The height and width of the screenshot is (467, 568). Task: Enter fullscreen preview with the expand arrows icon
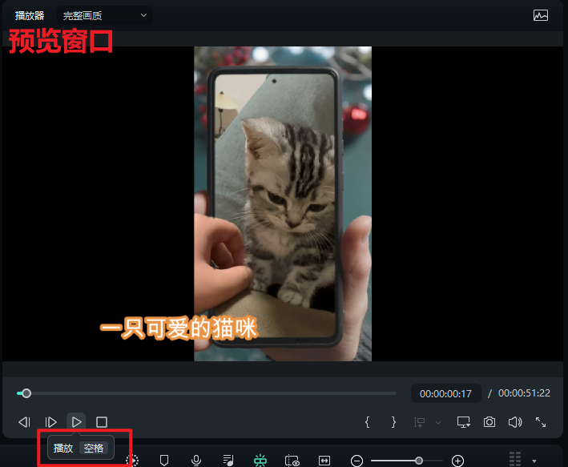[541, 421]
